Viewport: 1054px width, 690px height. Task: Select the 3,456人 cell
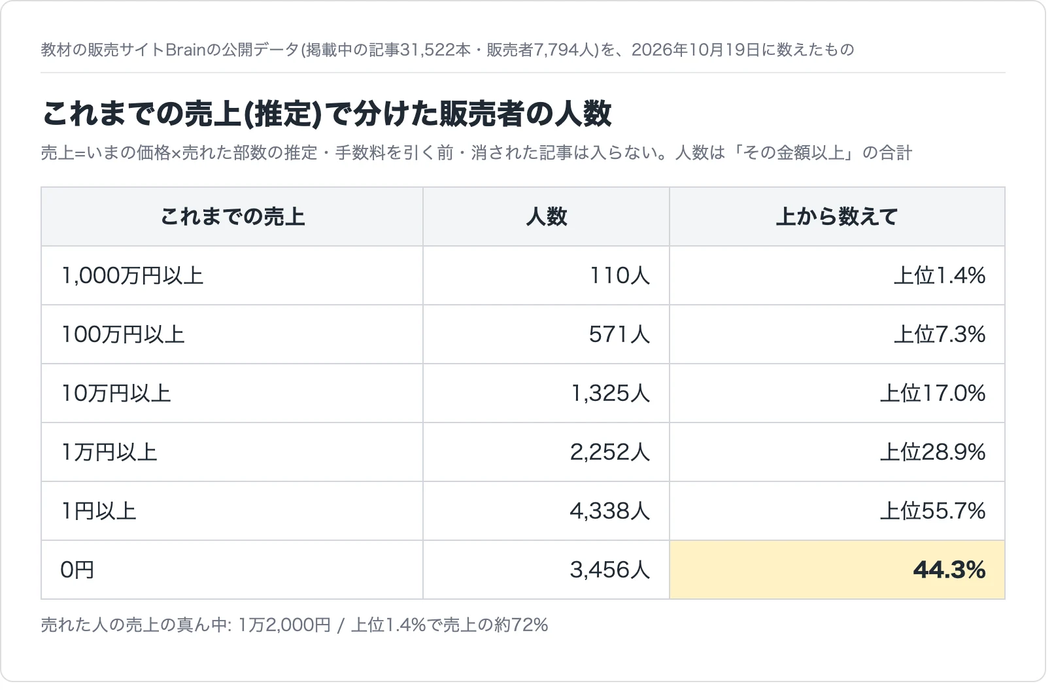546,570
